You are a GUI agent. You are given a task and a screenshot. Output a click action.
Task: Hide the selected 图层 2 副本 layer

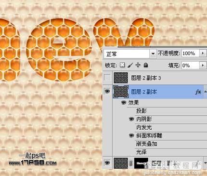point(107,92)
